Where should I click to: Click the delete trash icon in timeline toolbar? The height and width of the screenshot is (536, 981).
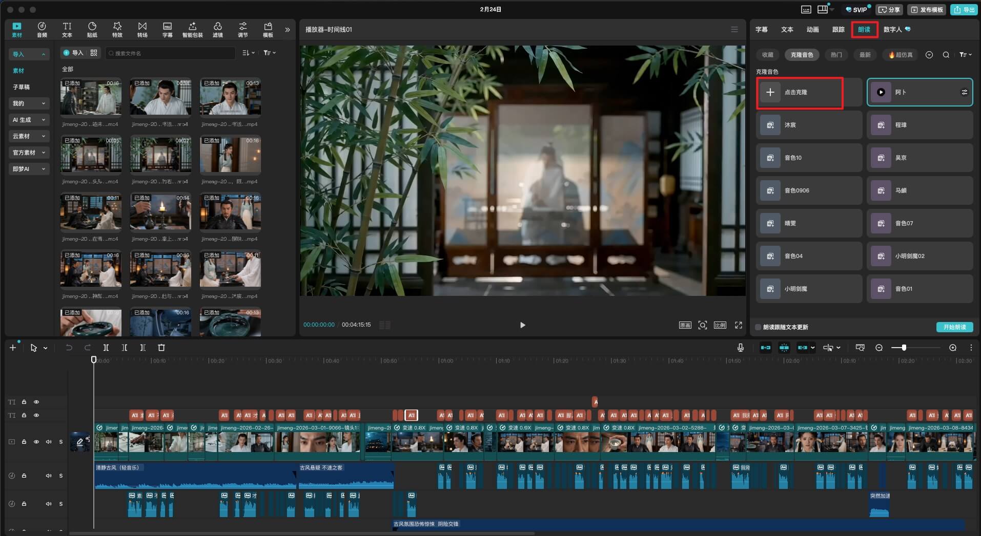[161, 348]
